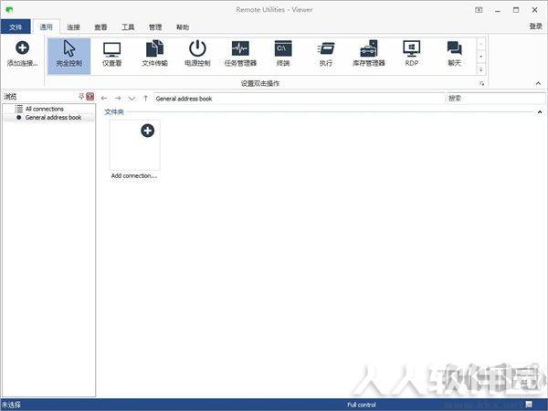Collapse the 文件夹 folder group
548x411 pixels.
click(x=540, y=112)
